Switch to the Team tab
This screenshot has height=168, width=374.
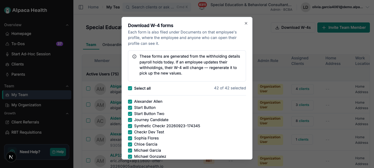91,45
